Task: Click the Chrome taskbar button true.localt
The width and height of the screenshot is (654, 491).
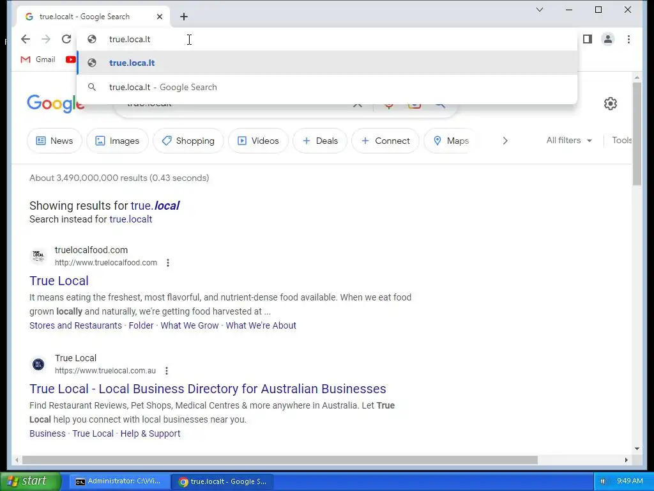Action: coord(223,481)
